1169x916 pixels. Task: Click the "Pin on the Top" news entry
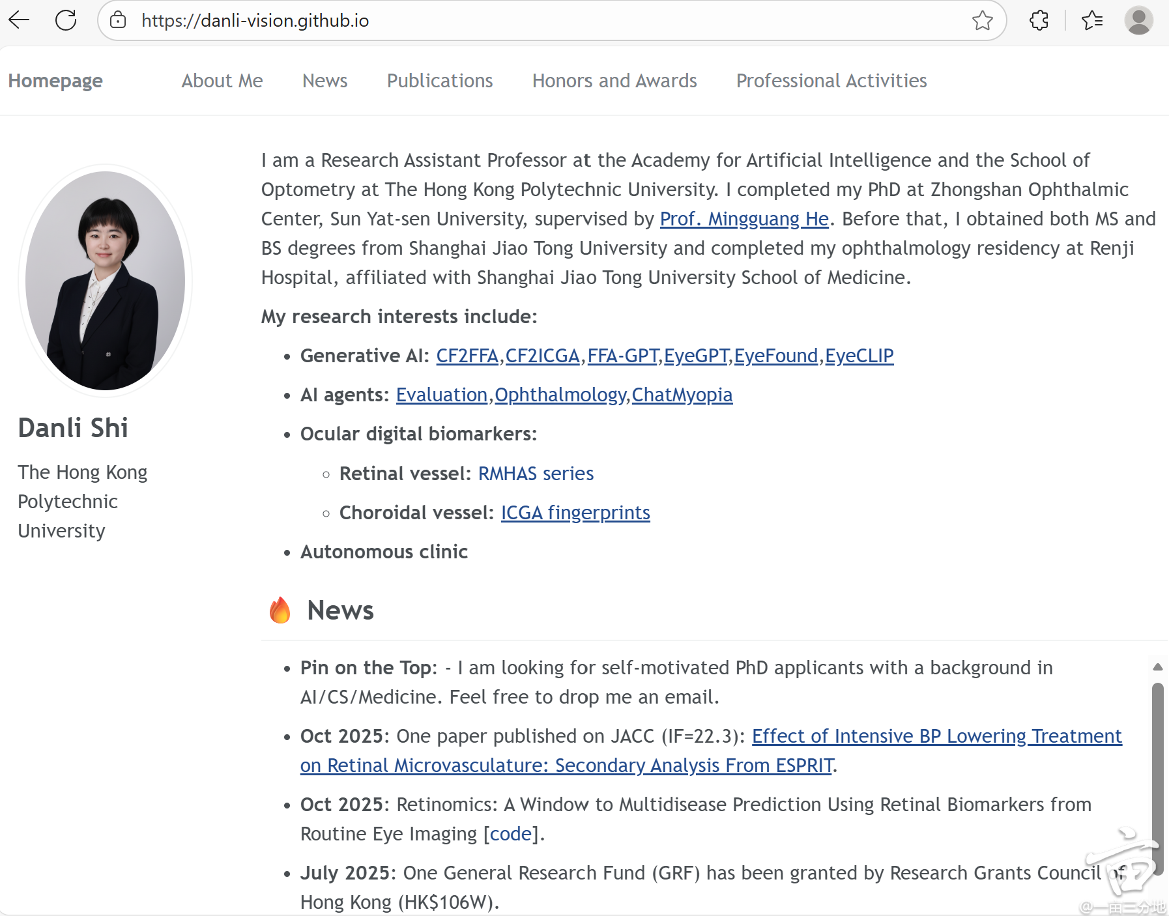(676, 682)
